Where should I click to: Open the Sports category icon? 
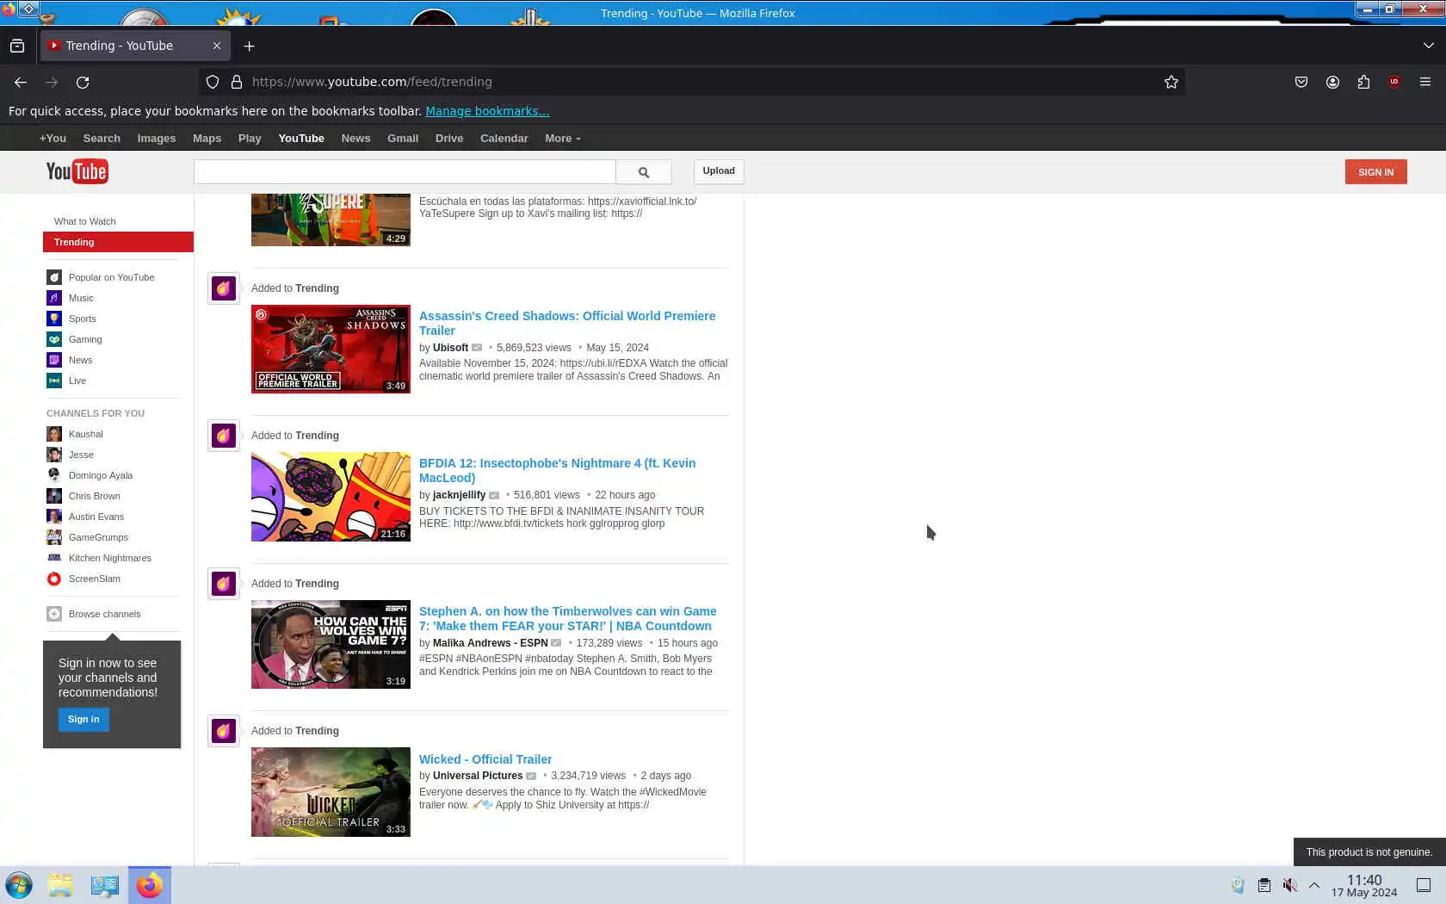(x=54, y=319)
